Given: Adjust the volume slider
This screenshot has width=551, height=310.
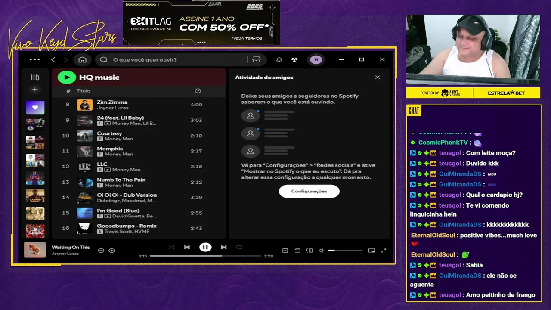Looking at the screenshot, I should (x=345, y=251).
